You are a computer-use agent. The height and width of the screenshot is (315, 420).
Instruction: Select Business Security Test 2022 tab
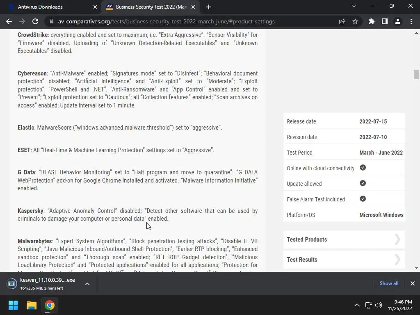coord(150,7)
